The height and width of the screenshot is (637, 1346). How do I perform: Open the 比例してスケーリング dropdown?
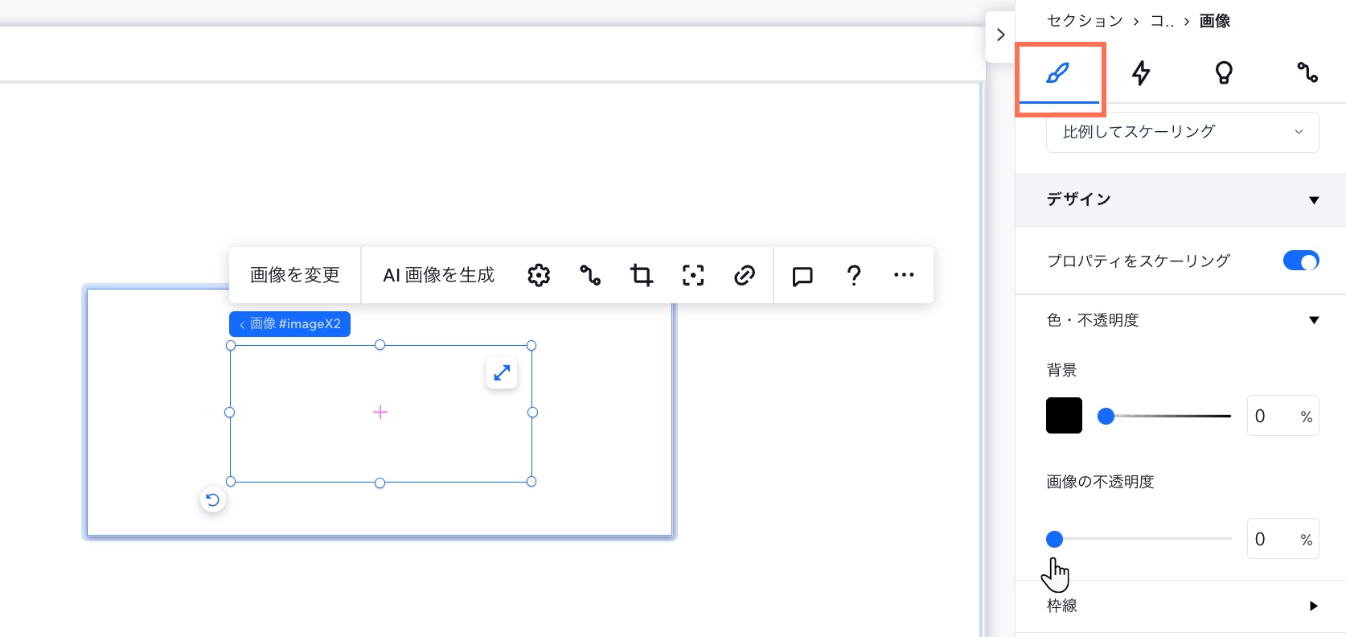(1182, 132)
